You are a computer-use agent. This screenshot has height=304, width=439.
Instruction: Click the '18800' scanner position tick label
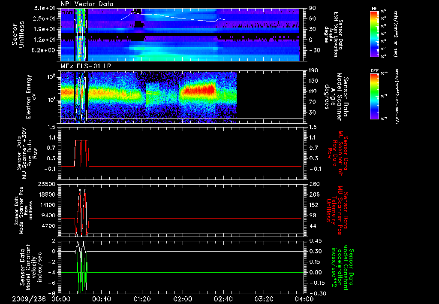pos(47,195)
